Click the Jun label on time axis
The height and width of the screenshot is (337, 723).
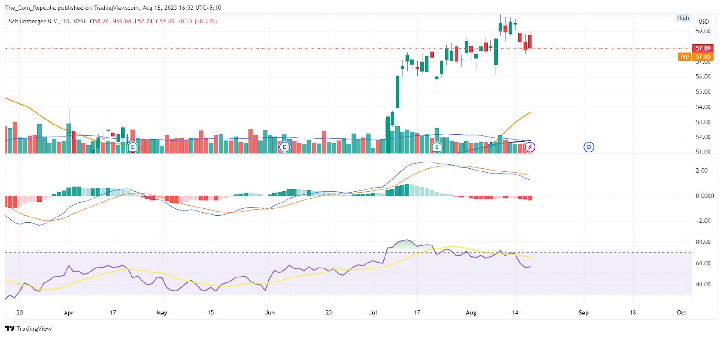click(270, 313)
